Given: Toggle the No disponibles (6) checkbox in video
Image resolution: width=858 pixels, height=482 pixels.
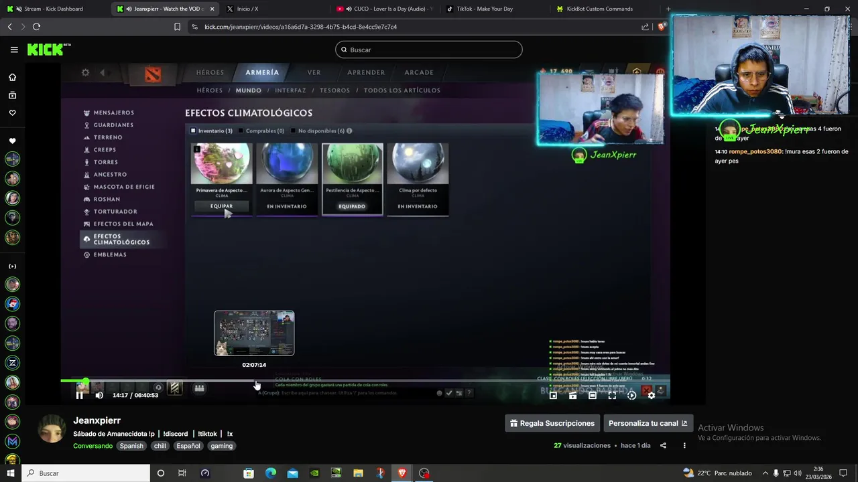Looking at the screenshot, I should (294, 131).
